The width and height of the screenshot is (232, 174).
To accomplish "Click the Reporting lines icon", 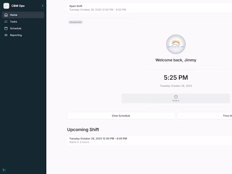I will (6, 35).
